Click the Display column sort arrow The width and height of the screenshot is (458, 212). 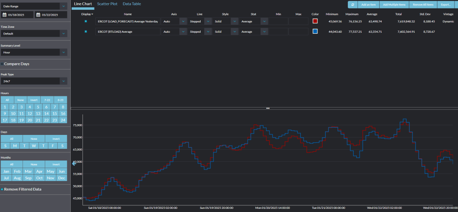pyautogui.click(x=93, y=14)
